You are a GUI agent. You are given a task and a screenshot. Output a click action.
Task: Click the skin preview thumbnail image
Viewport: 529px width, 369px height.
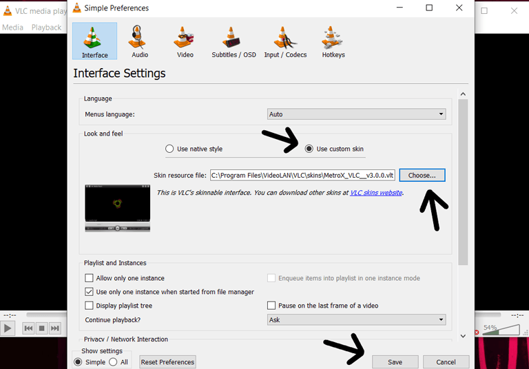(x=117, y=208)
